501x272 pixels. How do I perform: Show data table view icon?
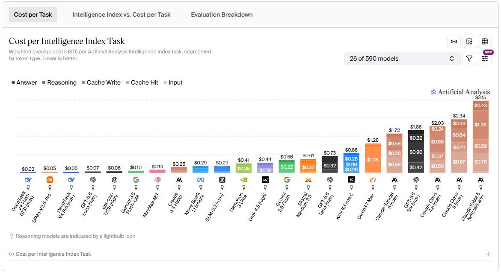point(485,41)
